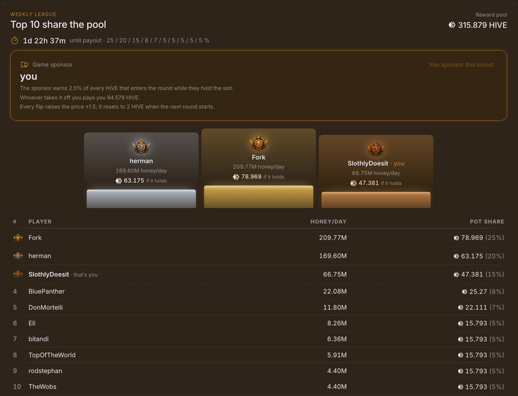Click the HIVE logo next to reward pool
Image resolution: width=518 pixels, height=396 pixels.
tap(452, 25)
